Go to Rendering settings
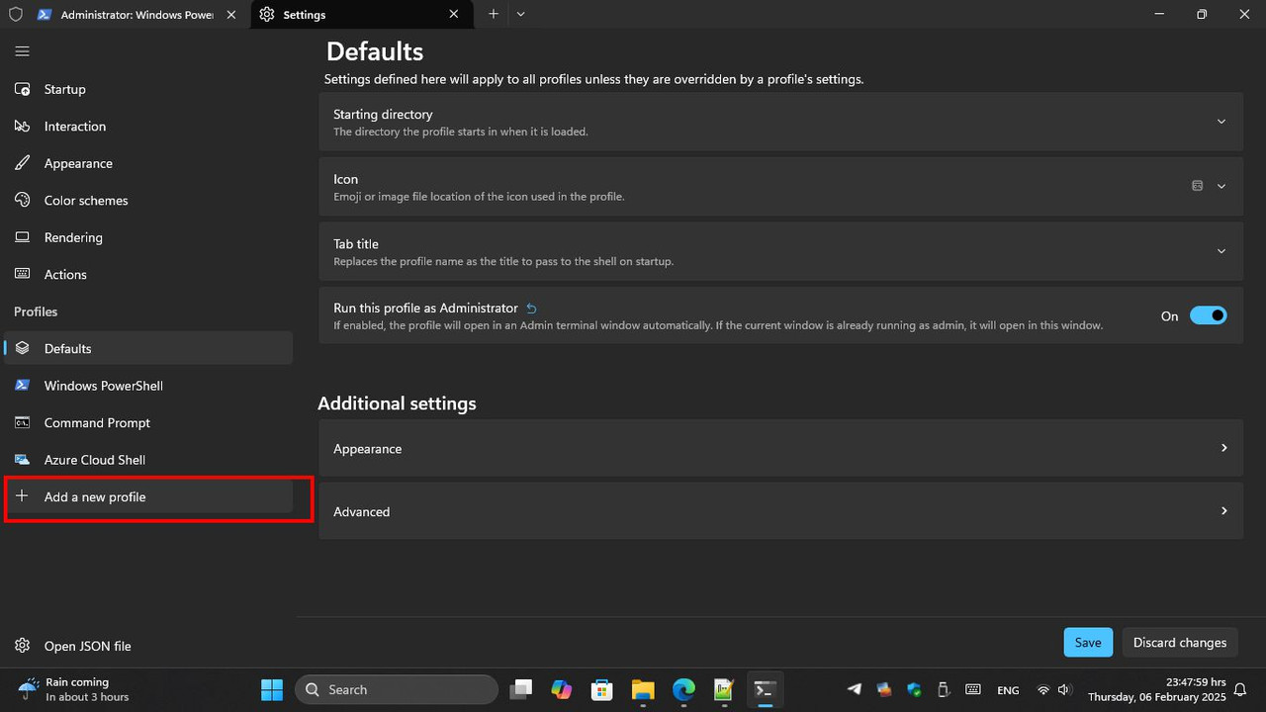The height and width of the screenshot is (712, 1266). pyautogui.click(x=148, y=237)
